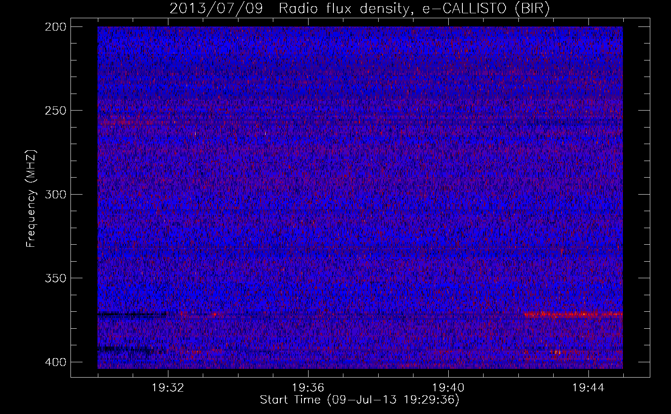Click the 350 frequency tick label
This screenshot has width=671, height=414.
point(56,278)
